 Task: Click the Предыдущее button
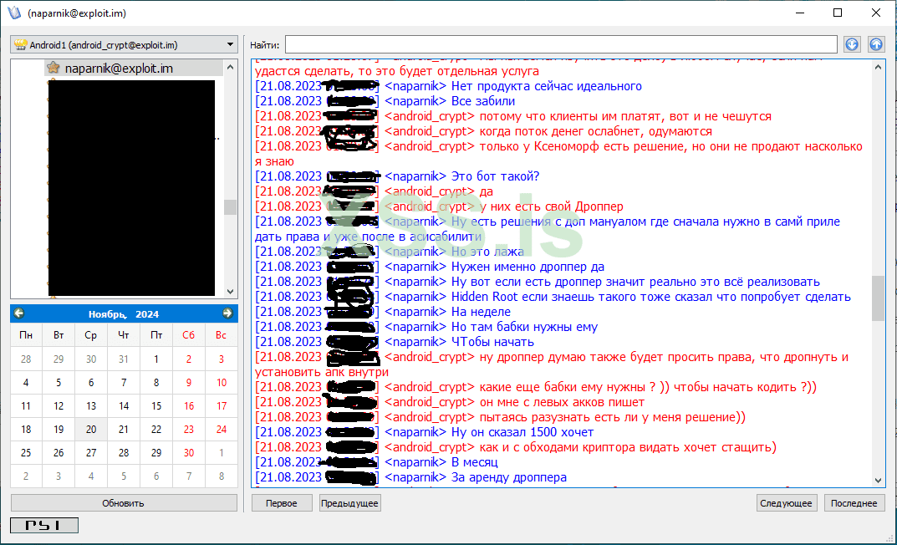(349, 503)
